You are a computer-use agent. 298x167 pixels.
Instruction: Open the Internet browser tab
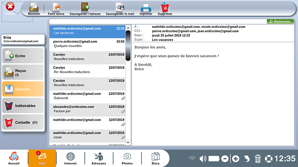click(x=70, y=158)
